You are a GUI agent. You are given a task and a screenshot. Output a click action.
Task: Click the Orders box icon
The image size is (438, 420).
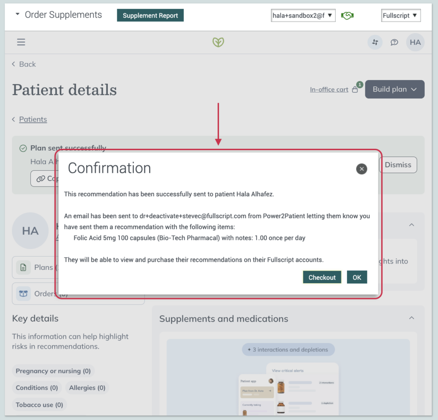23,293
